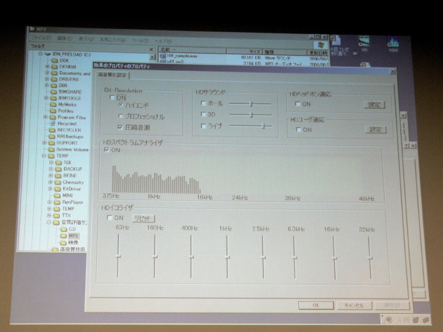Click the 63Hz equalizer slider
Screen dimensions: 443x332
[118, 256]
